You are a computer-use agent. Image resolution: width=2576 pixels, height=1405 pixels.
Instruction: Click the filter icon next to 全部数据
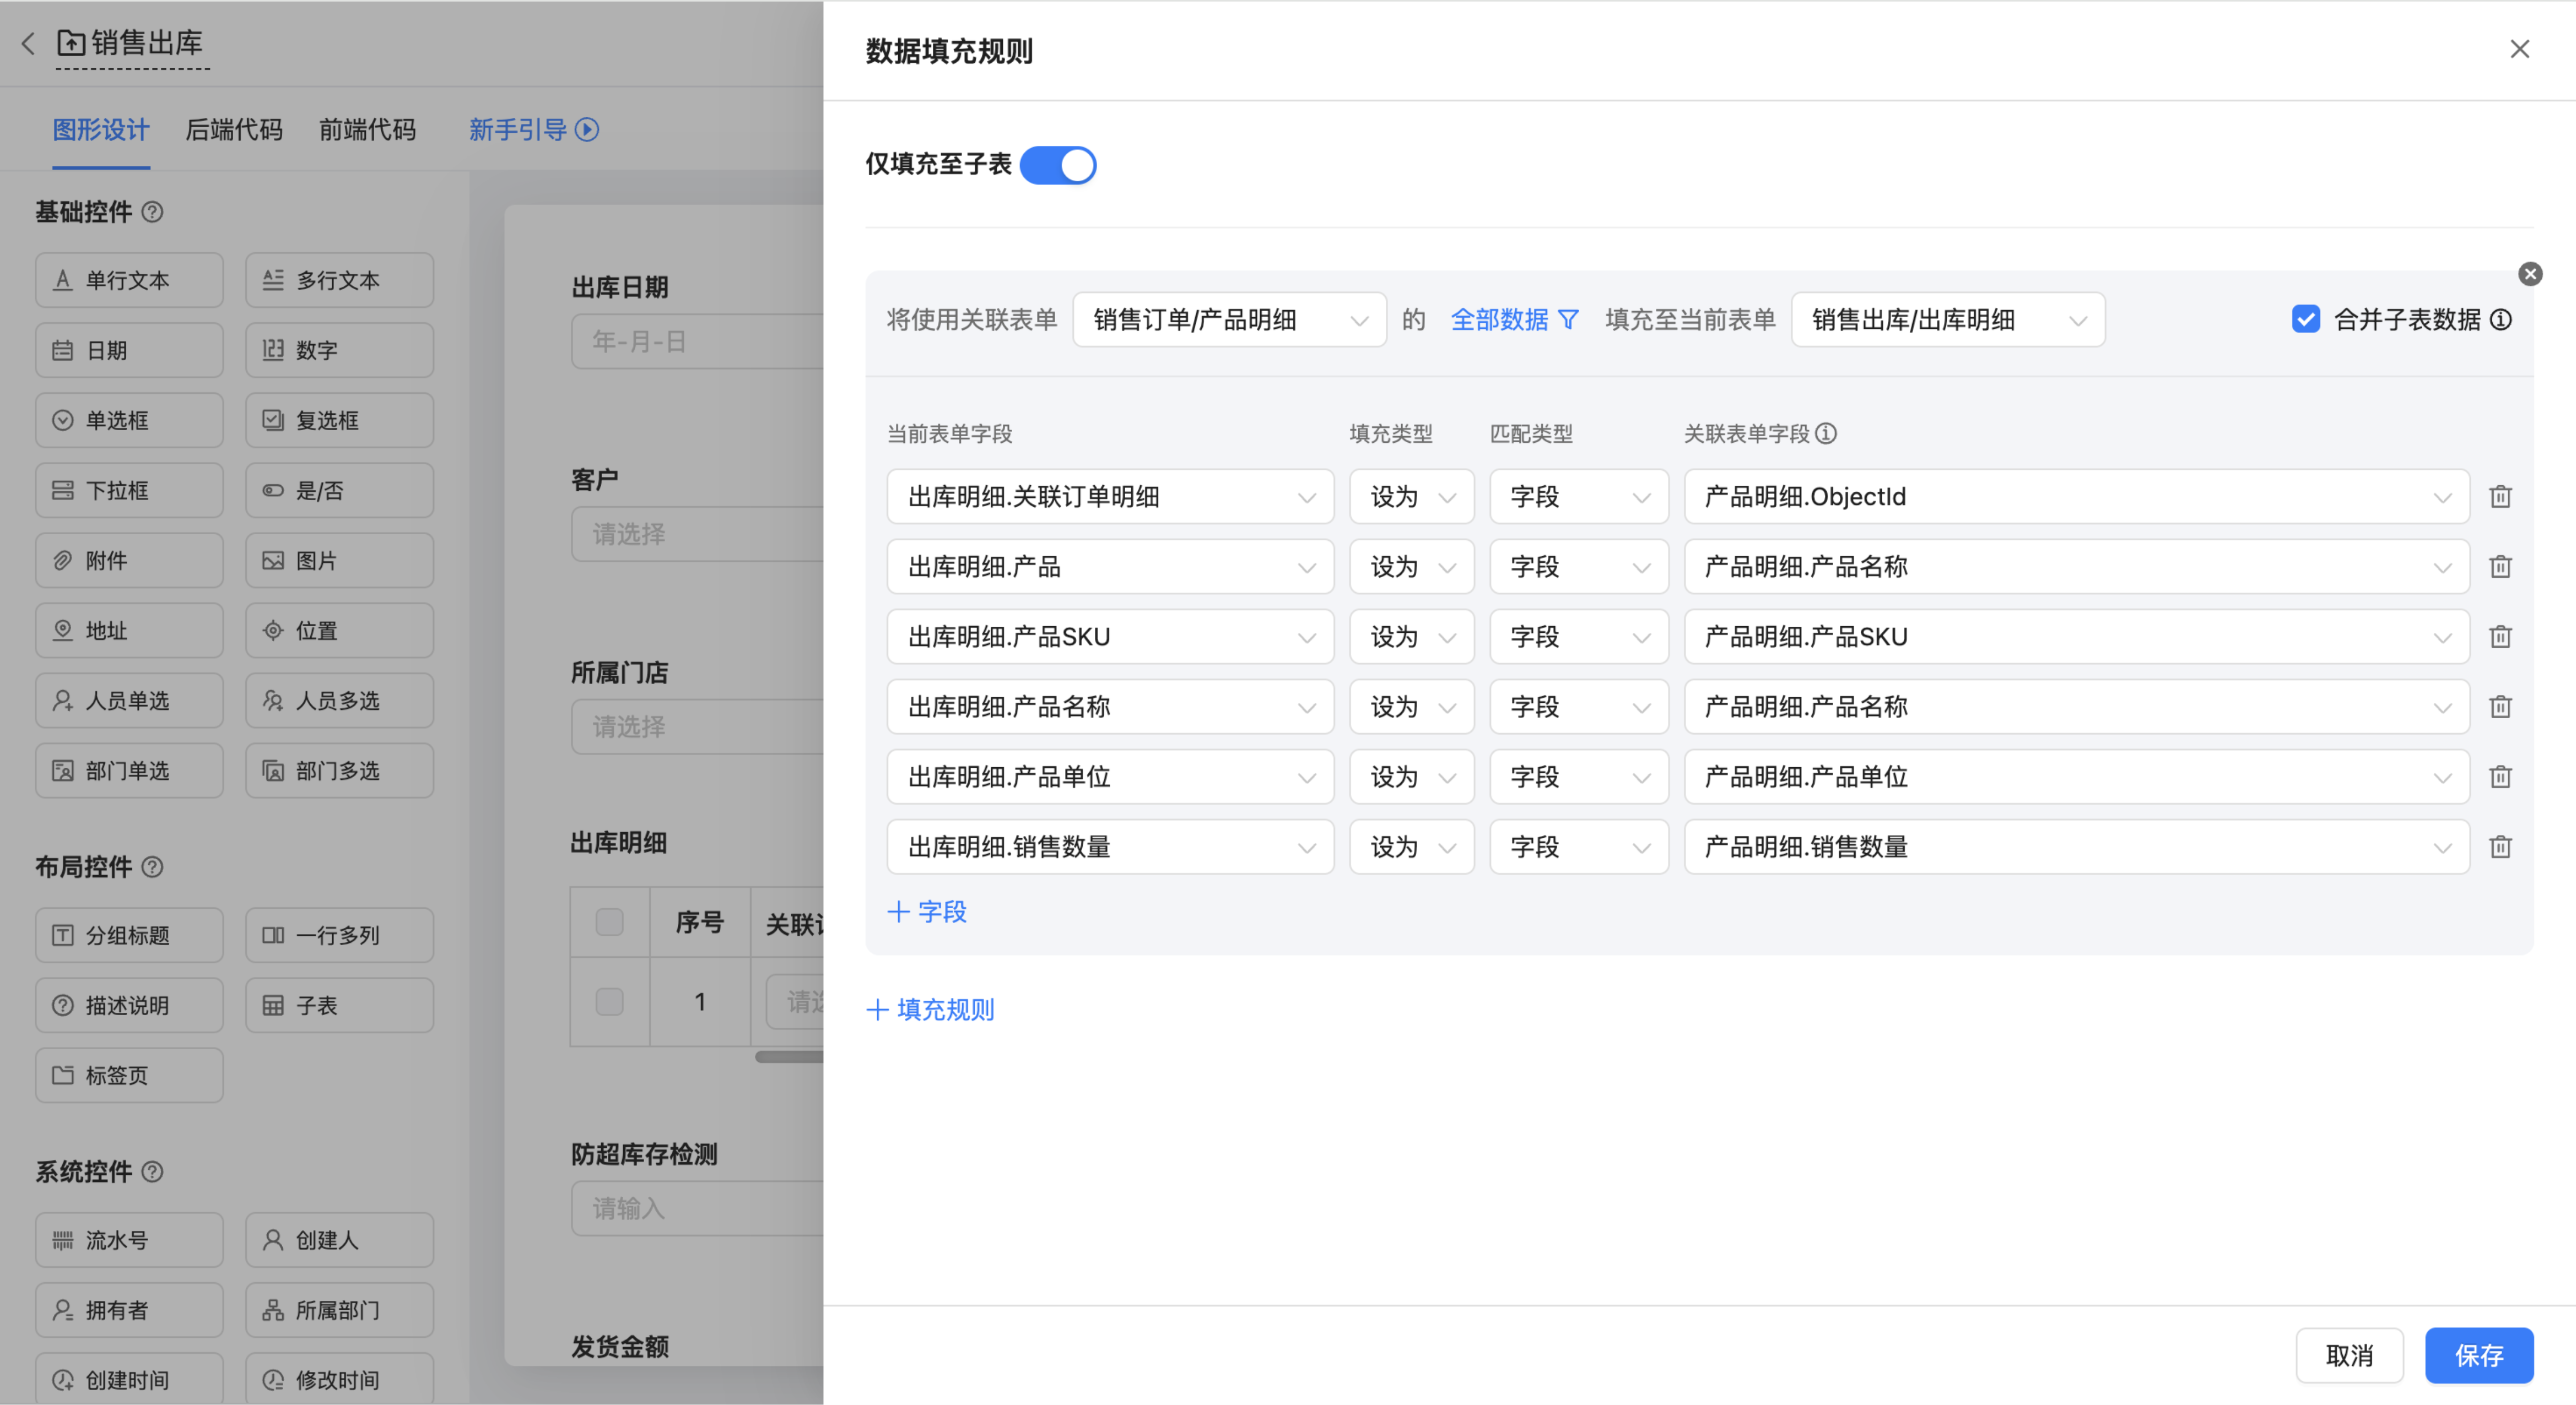pyautogui.click(x=1568, y=320)
